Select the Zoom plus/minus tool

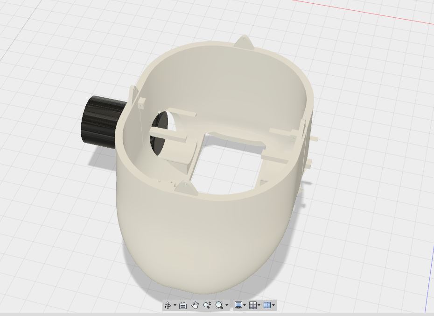click(207, 305)
